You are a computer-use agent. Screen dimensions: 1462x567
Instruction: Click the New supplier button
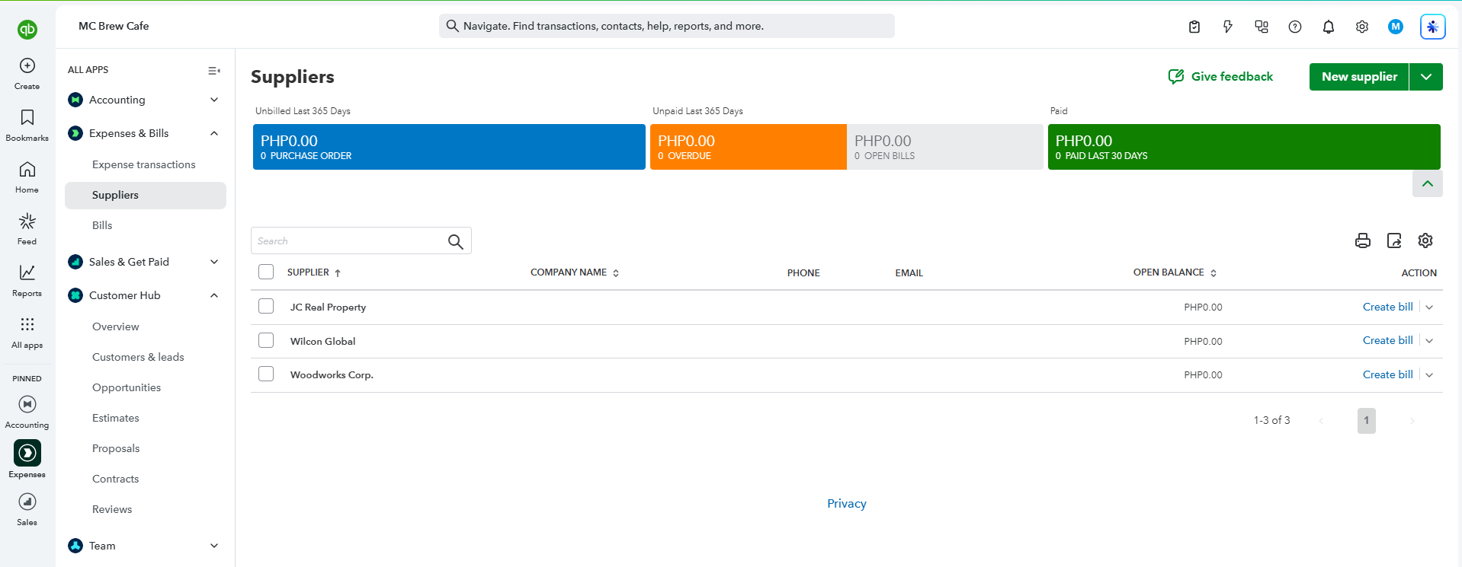point(1359,77)
